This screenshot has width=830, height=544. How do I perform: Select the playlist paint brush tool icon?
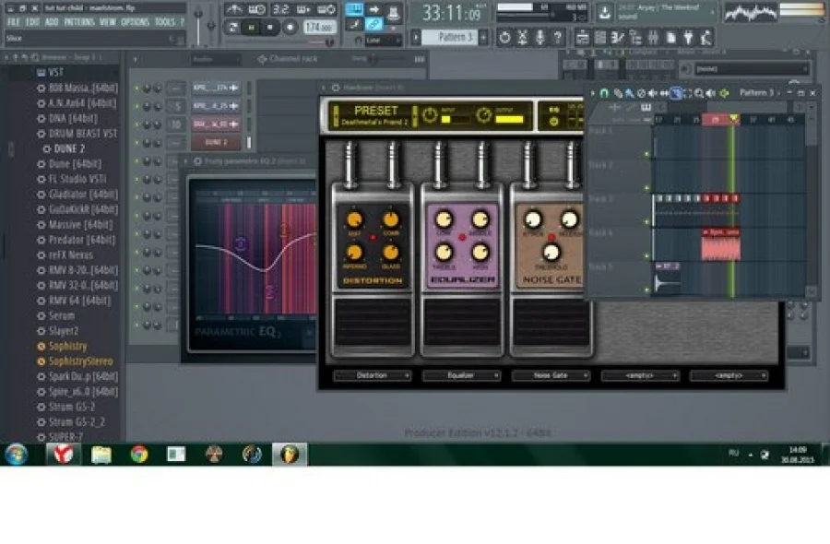[x=629, y=93]
